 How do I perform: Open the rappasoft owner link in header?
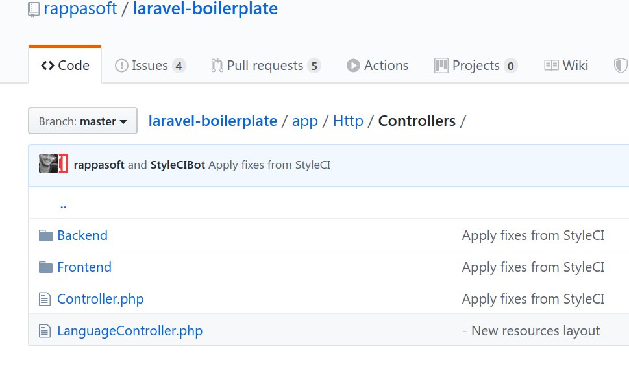pos(80,9)
